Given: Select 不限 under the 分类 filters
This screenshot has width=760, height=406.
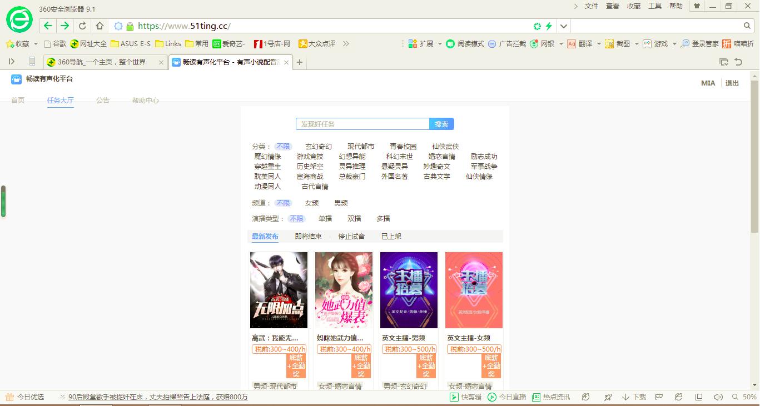Looking at the screenshot, I should tap(282, 146).
